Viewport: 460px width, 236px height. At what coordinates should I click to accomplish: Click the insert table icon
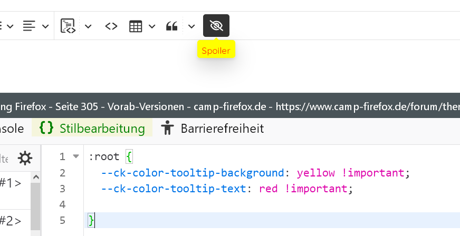(x=136, y=26)
